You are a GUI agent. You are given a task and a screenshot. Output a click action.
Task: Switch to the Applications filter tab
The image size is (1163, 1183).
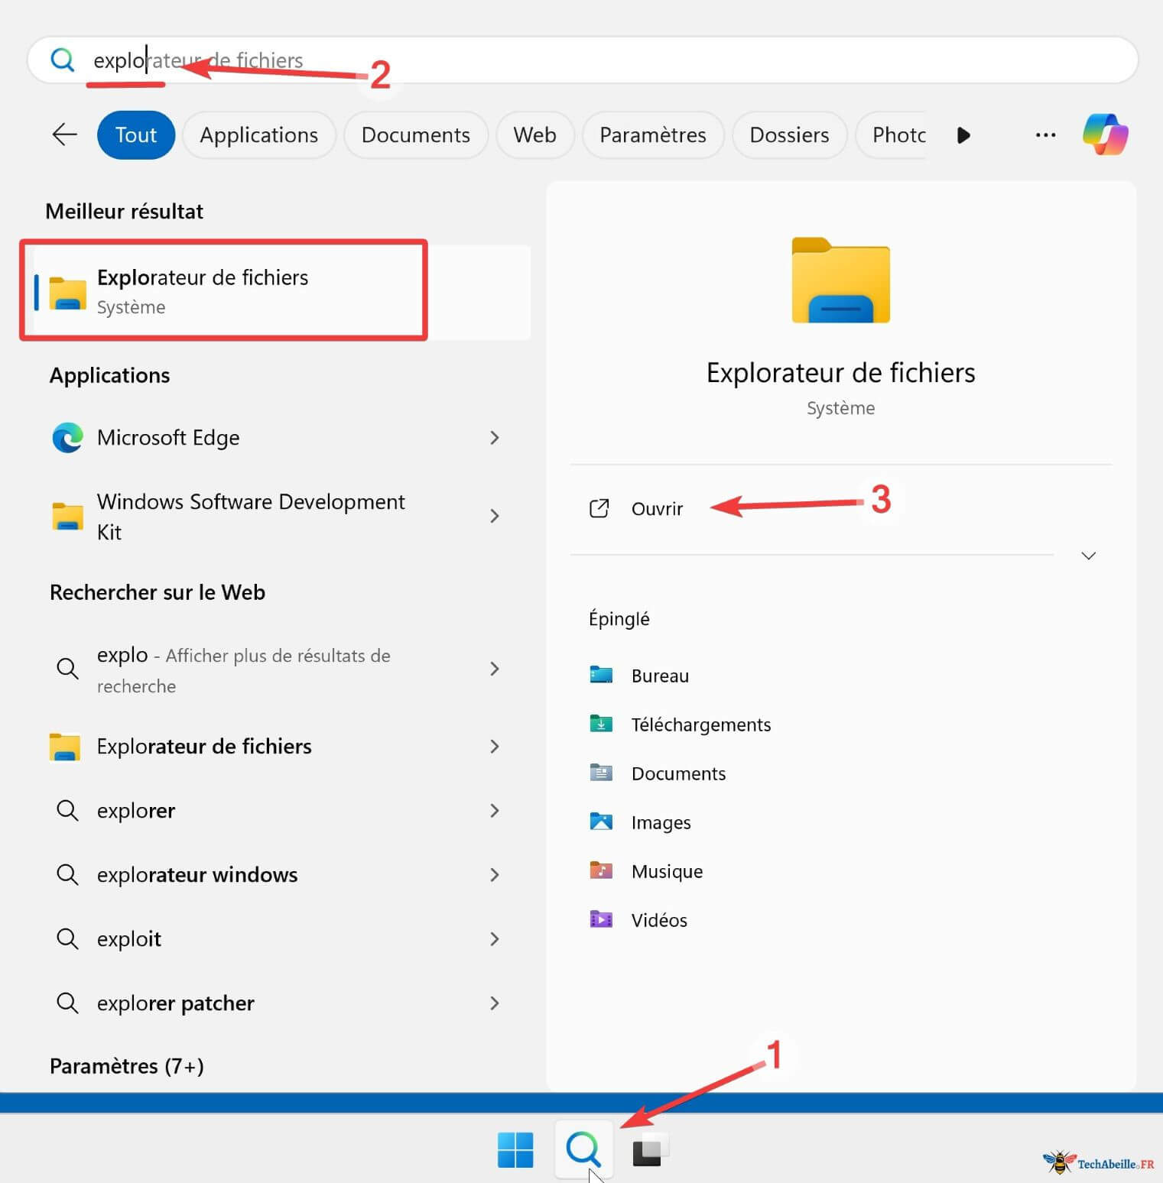point(258,135)
